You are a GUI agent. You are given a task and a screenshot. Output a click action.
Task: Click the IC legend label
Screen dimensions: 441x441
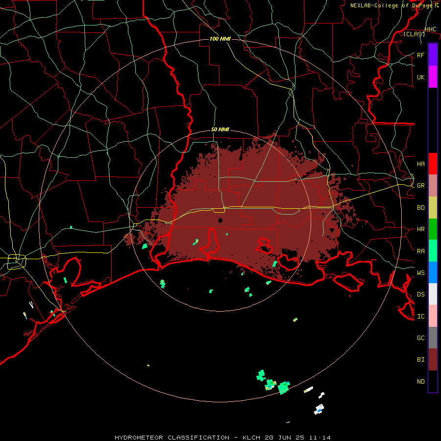[x=421, y=317]
